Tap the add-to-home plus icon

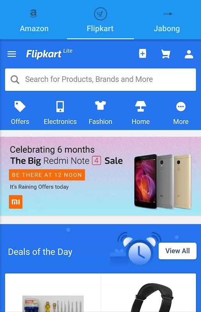point(143,53)
